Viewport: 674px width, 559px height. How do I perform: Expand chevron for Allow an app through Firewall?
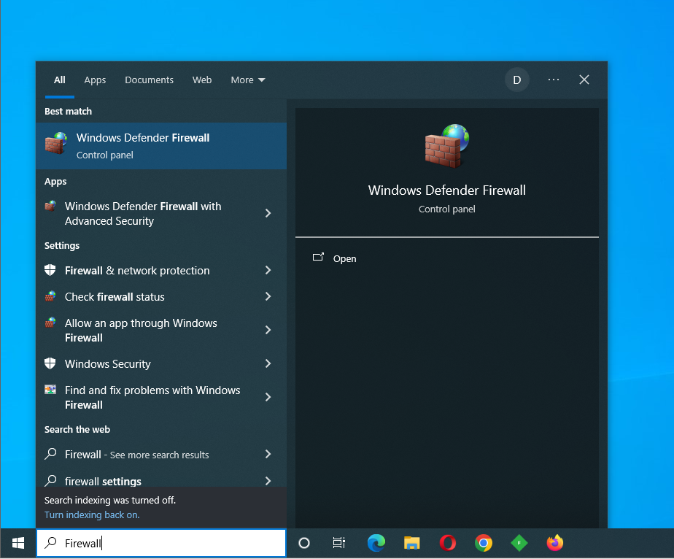click(268, 330)
